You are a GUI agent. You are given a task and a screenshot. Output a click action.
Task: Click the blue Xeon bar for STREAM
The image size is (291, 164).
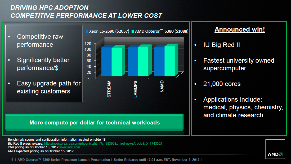tap(106, 62)
